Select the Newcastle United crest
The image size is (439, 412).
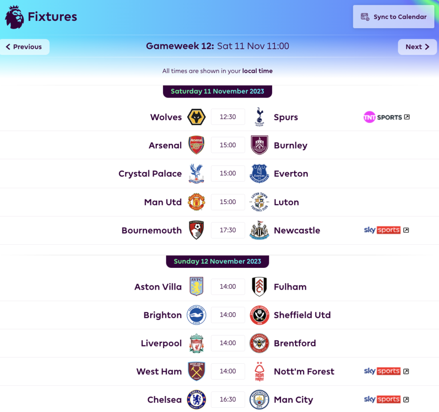[x=259, y=230]
